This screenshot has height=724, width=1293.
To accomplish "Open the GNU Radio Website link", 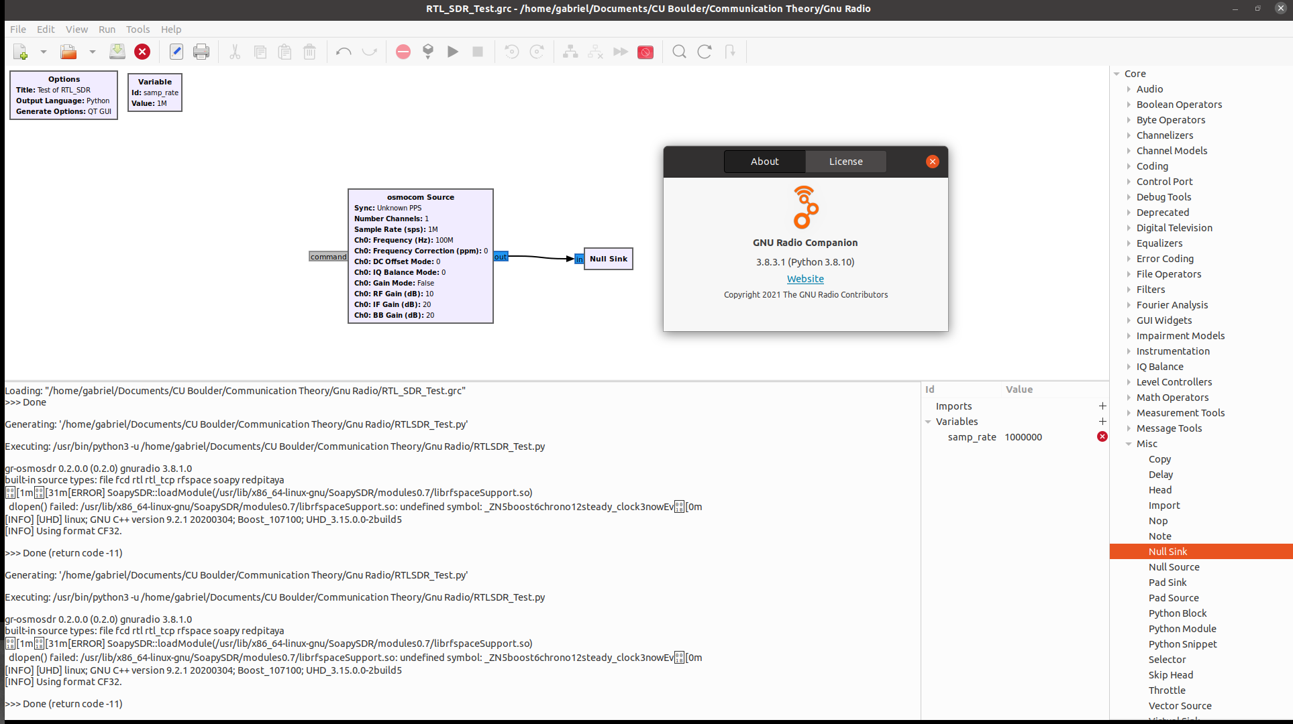I will [x=805, y=279].
